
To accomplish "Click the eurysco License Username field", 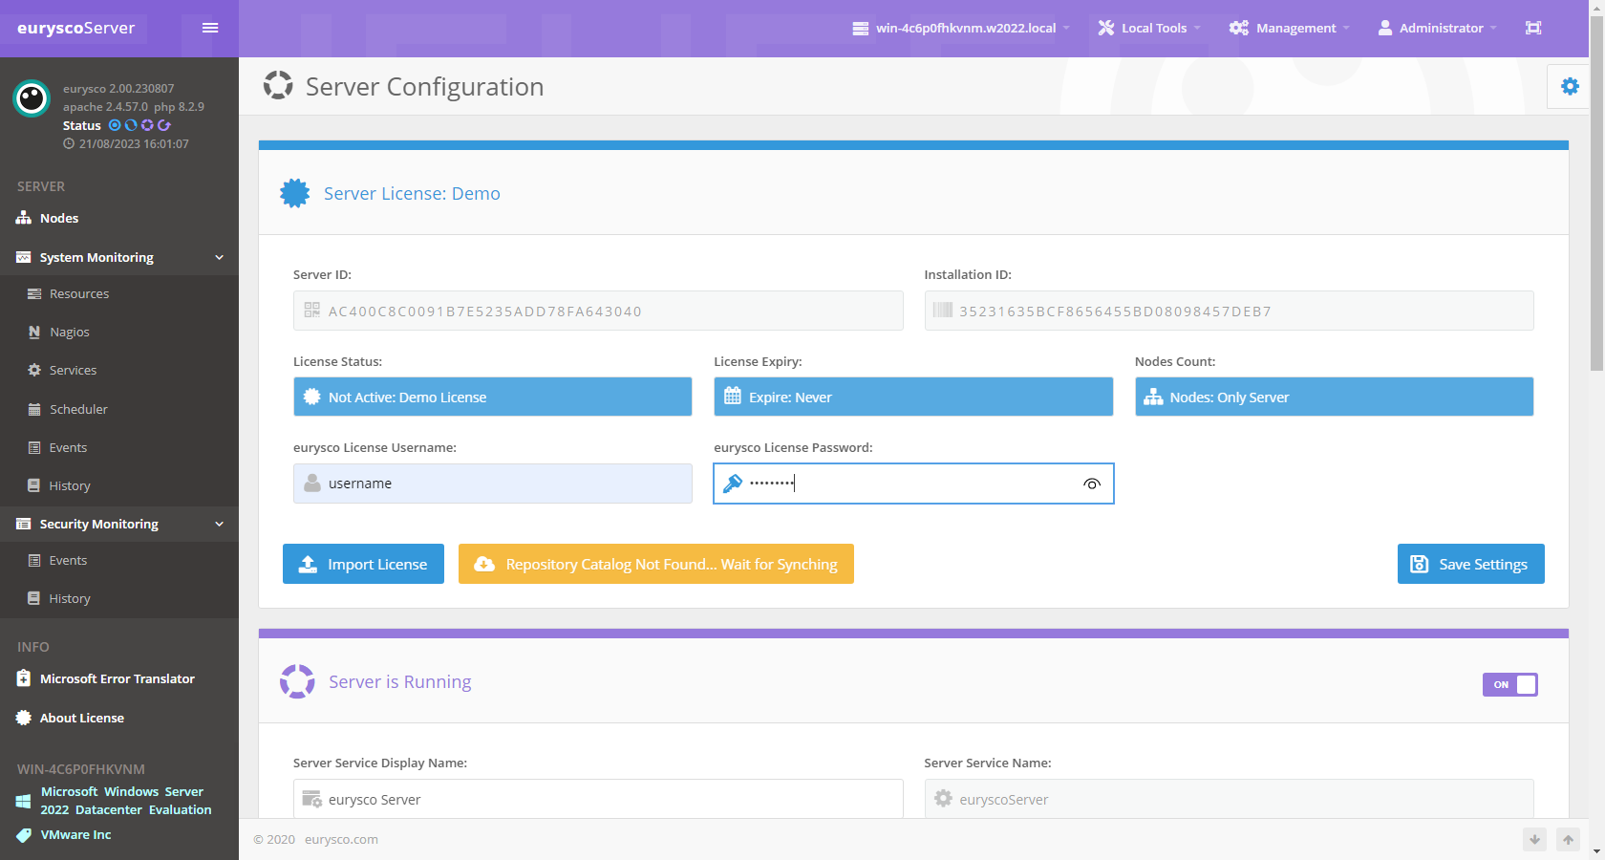I will pos(506,484).
